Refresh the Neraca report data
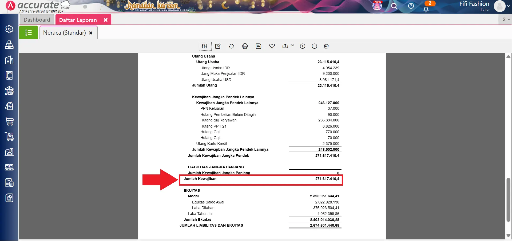The width and height of the screenshot is (512, 241). tap(231, 46)
